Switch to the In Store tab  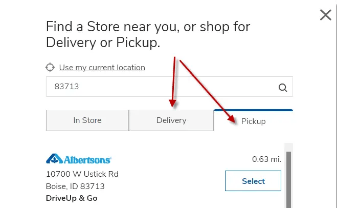point(87,120)
